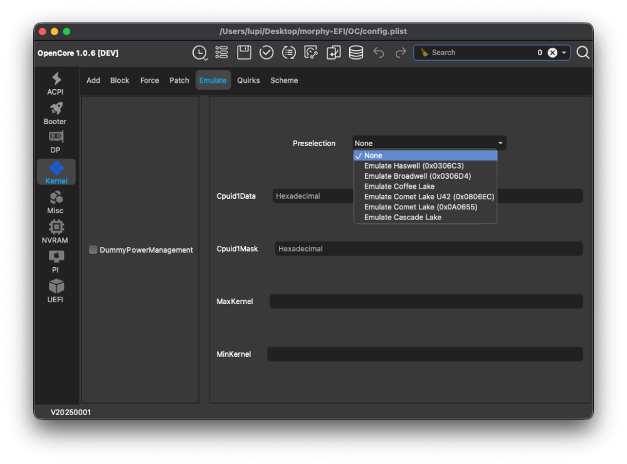Save config with floppy disk icon
The width and height of the screenshot is (627, 464).
click(244, 53)
